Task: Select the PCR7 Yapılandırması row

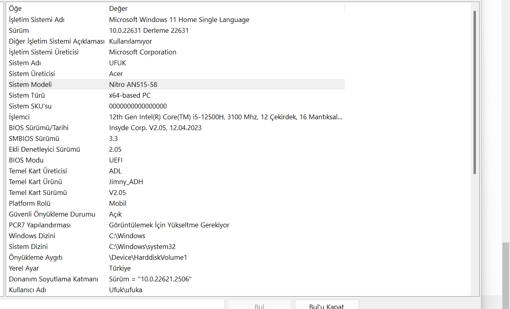Action: [176, 225]
